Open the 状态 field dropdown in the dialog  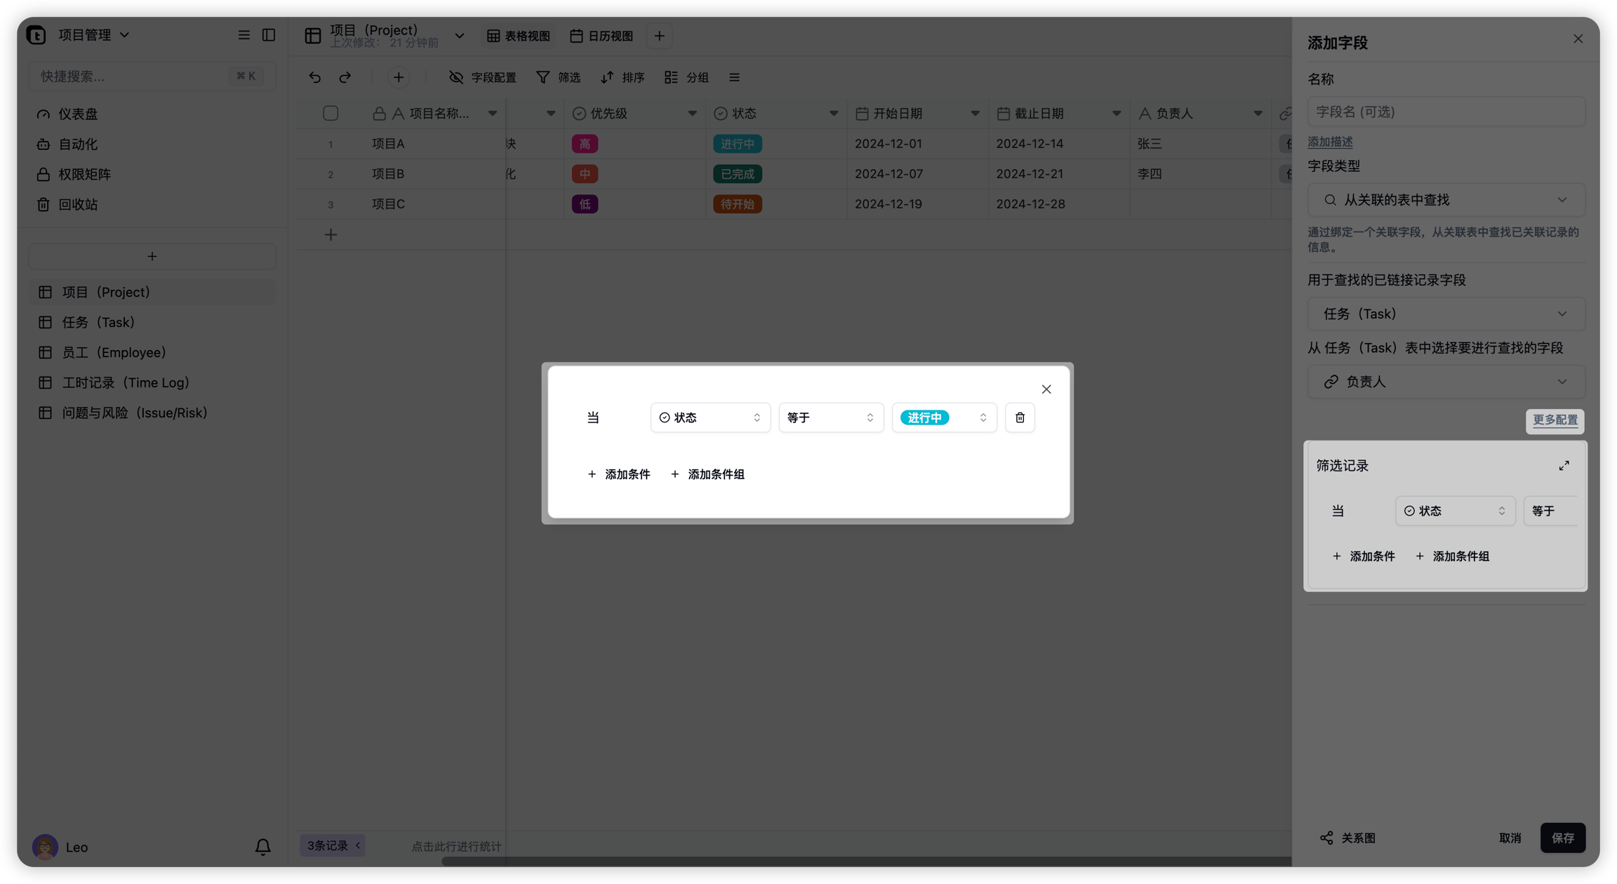[710, 417]
